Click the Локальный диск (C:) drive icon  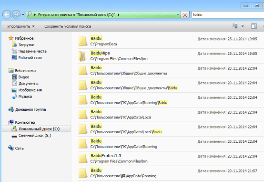pyautogui.click(x=14, y=128)
